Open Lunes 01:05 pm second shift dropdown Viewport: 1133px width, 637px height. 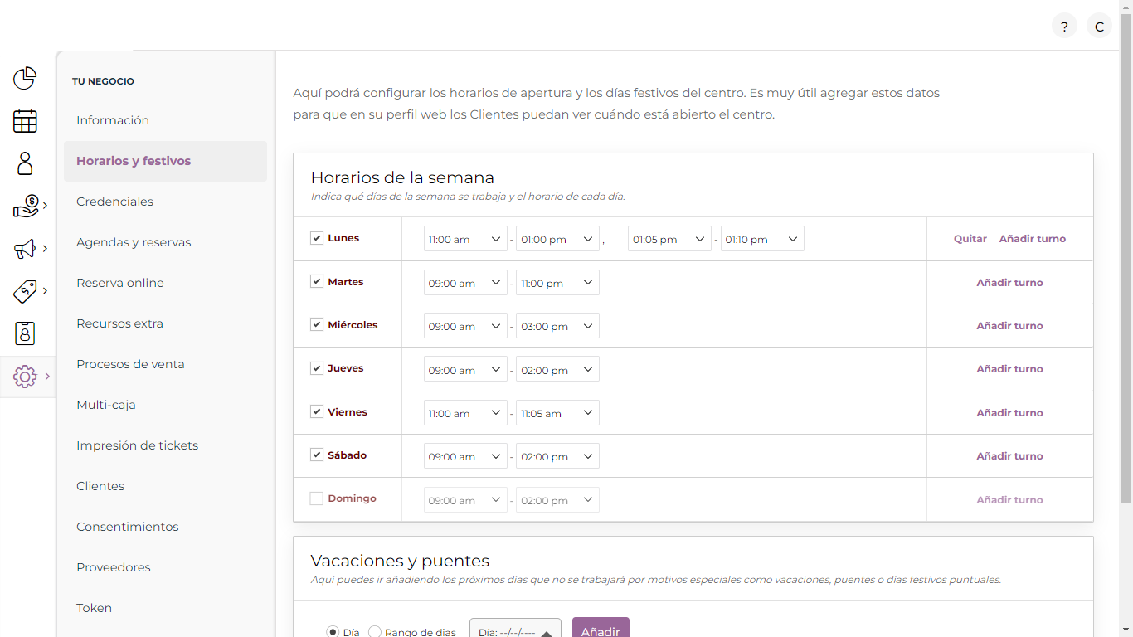coord(669,239)
